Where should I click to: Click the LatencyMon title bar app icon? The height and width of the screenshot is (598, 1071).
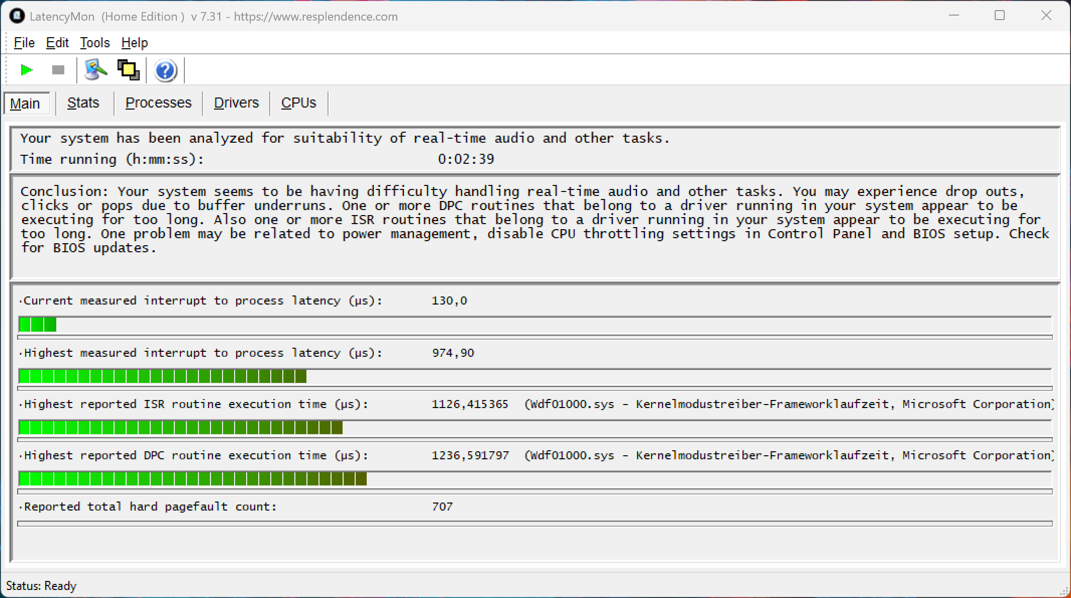coord(17,16)
